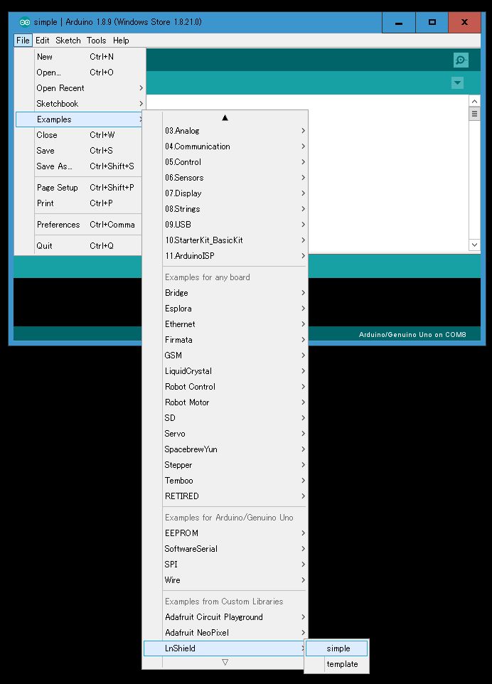The width and height of the screenshot is (492, 684).
Task: Expand Sketchbook submenu
Action: click(x=80, y=104)
